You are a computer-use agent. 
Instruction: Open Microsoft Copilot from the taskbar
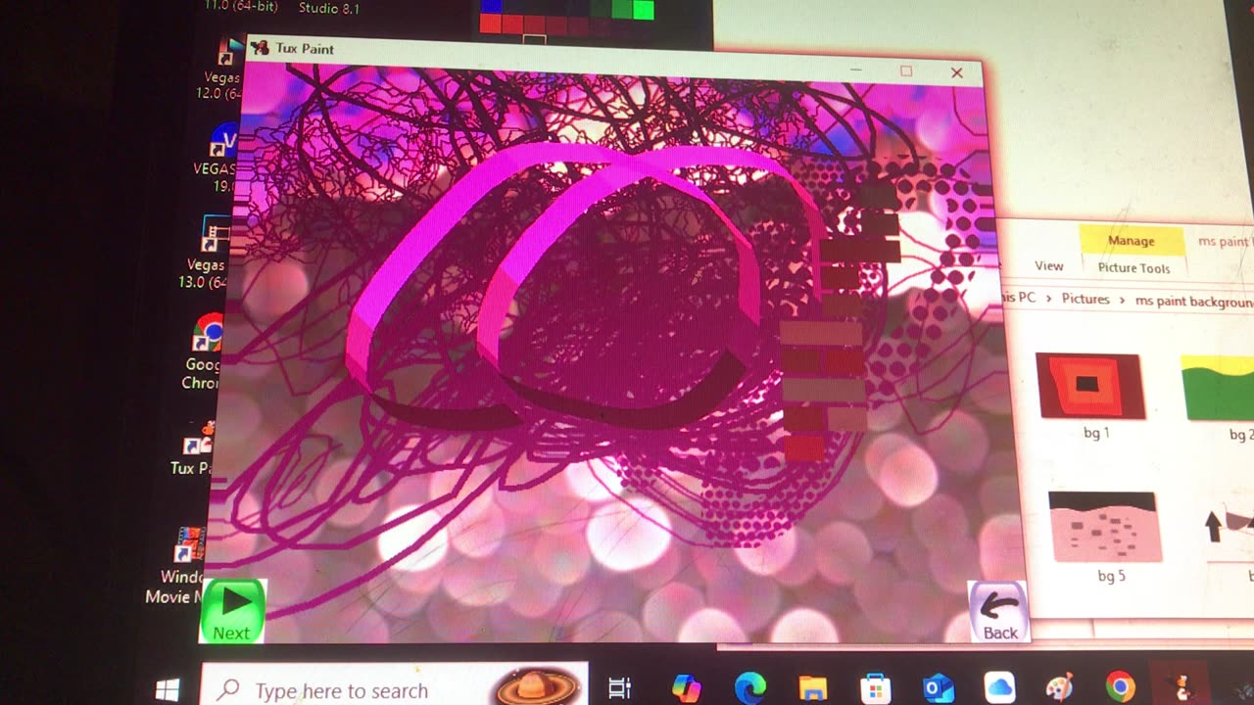point(687,688)
